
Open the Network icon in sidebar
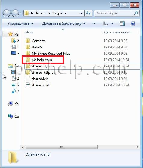click(x=11, y=116)
